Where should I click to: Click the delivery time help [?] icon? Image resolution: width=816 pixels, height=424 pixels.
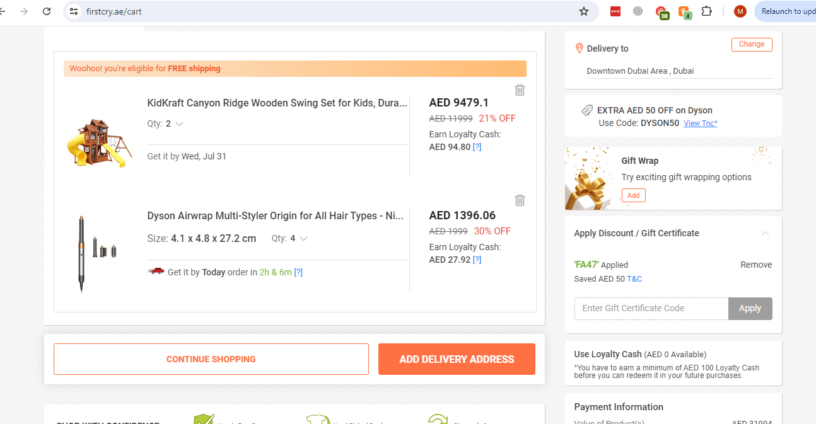298,272
